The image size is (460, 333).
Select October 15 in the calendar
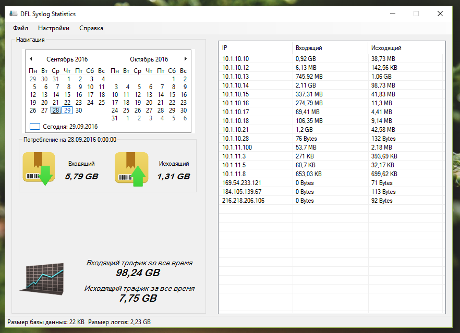pyautogui.click(x=172, y=95)
